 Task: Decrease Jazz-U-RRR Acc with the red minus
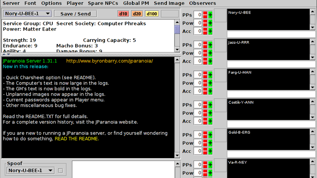[205, 61]
